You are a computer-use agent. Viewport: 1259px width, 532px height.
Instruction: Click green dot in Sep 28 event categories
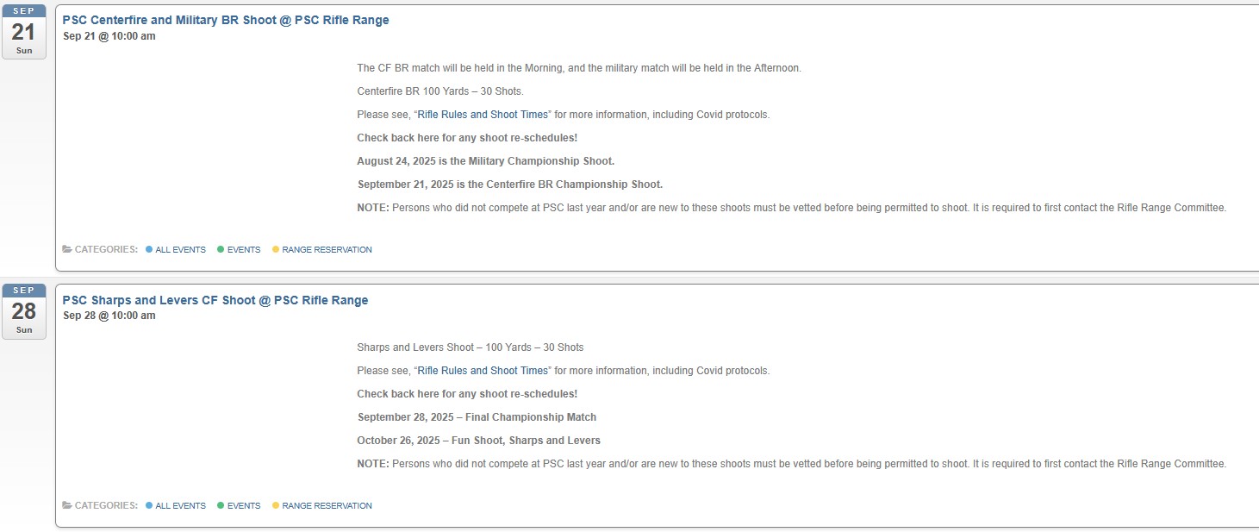[221, 506]
